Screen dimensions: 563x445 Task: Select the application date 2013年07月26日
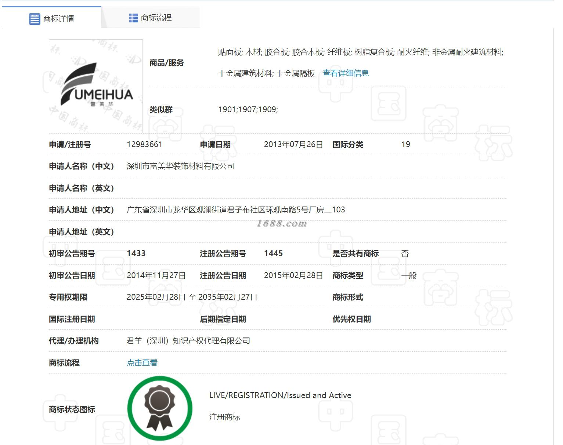coord(293,145)
